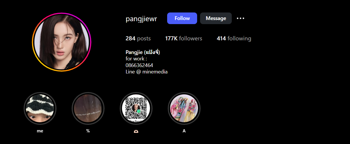Show the 177K followers list
350x144 pixels.
point(184,38)
